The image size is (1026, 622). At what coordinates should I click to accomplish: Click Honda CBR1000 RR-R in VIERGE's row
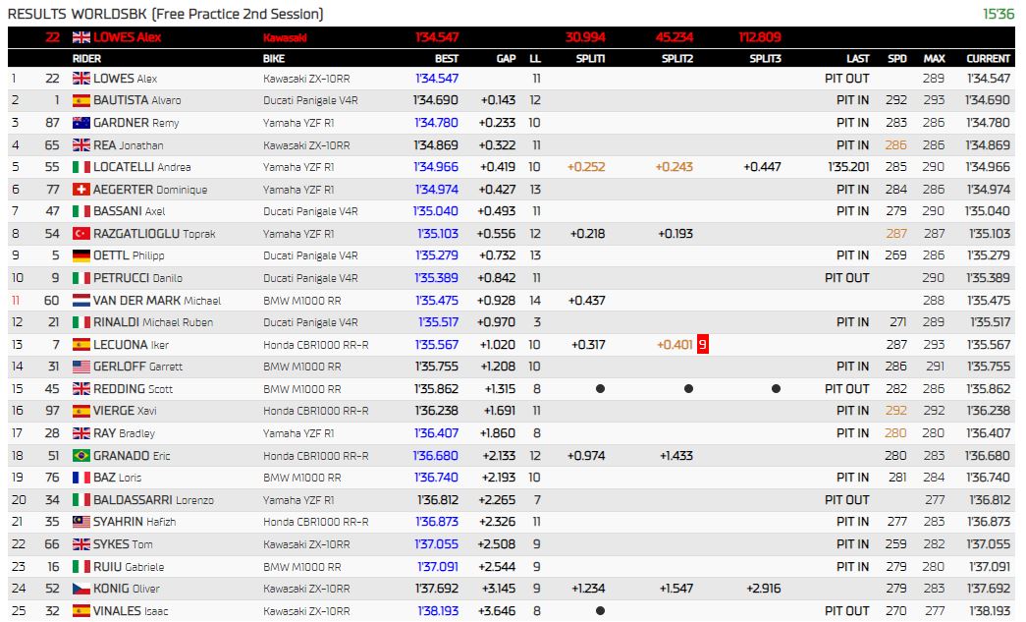[x=316, y=411]
